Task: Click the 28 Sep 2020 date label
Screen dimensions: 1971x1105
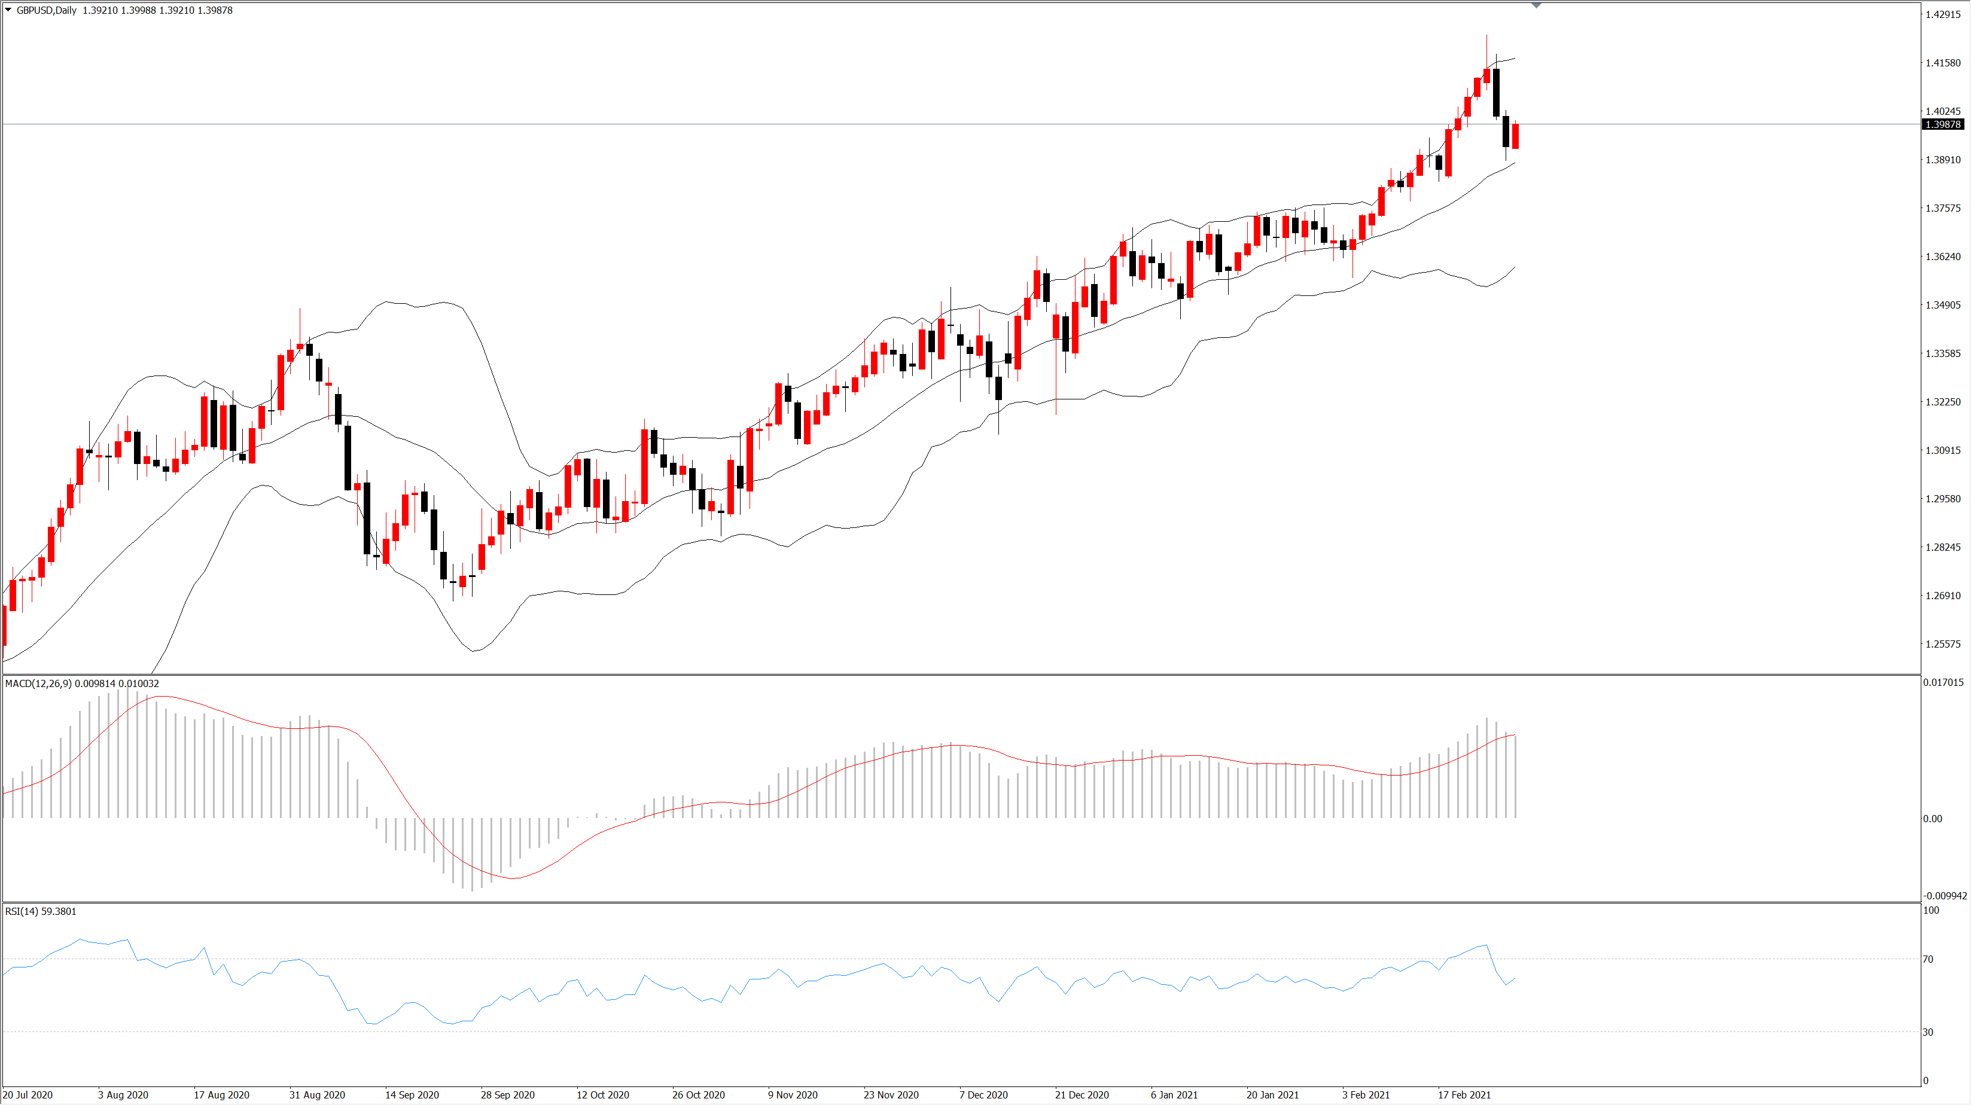Action: pos(507,1095)
